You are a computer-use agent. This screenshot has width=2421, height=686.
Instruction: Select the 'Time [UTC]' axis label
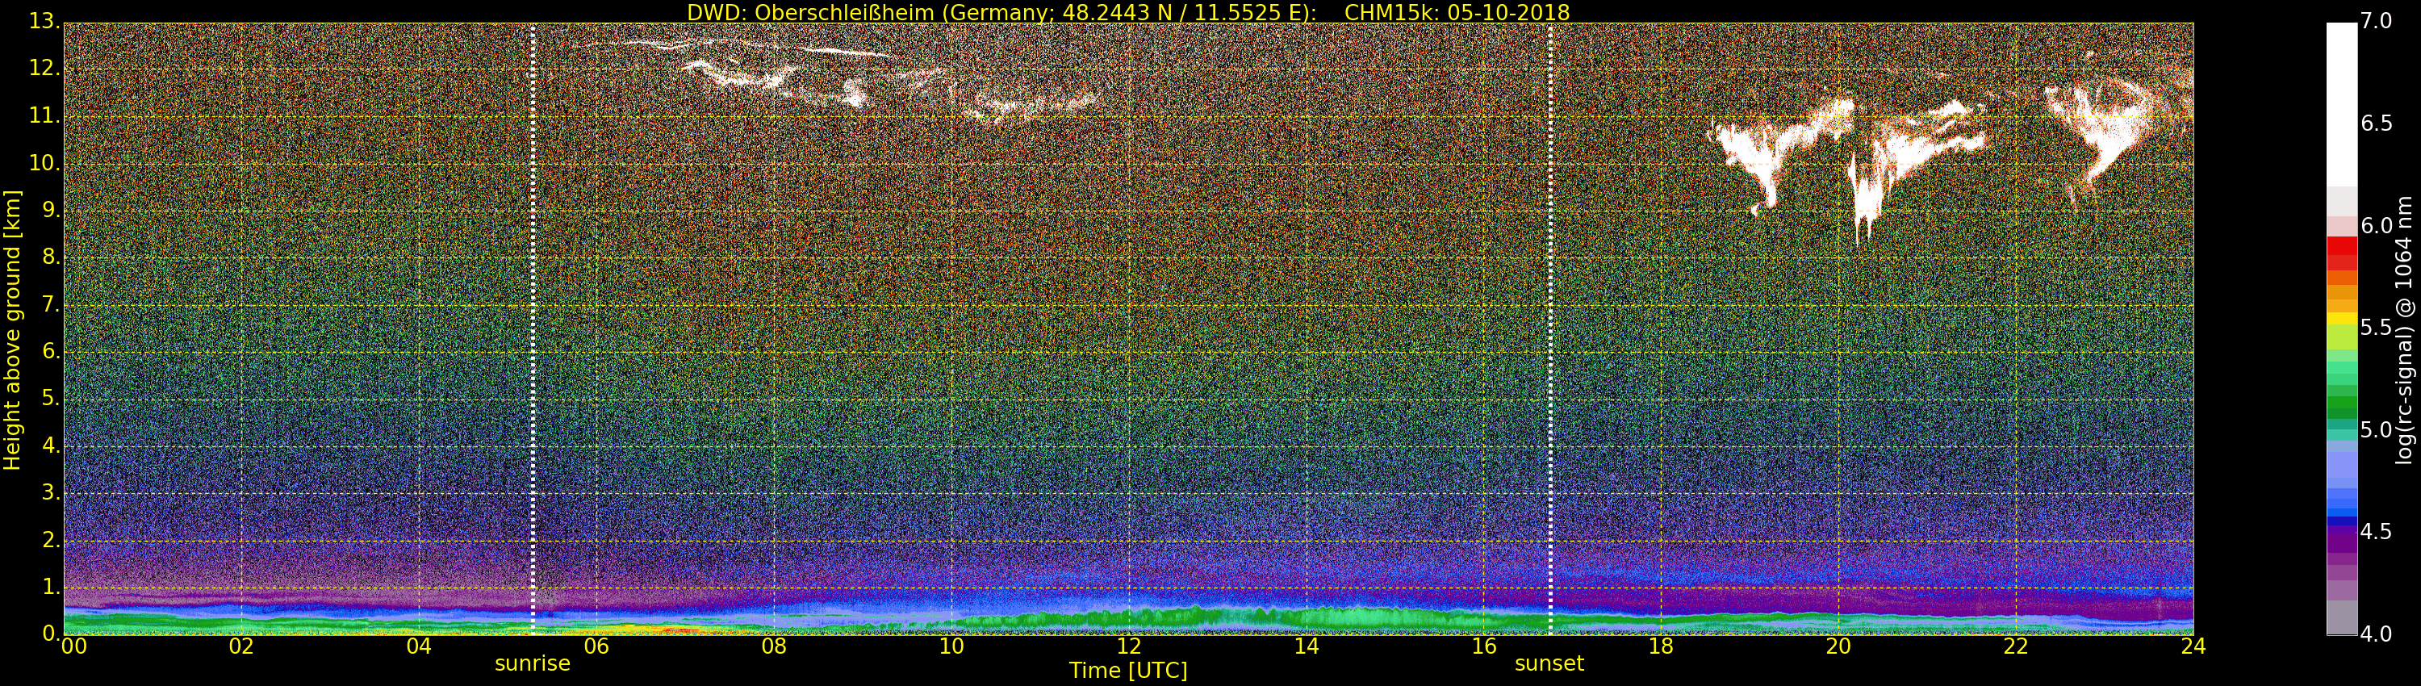click(1128, 671)
